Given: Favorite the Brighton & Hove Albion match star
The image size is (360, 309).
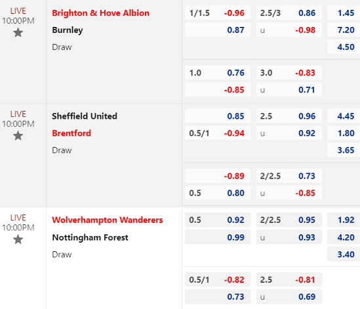Looking at the screenshot, I should (18, 33).
